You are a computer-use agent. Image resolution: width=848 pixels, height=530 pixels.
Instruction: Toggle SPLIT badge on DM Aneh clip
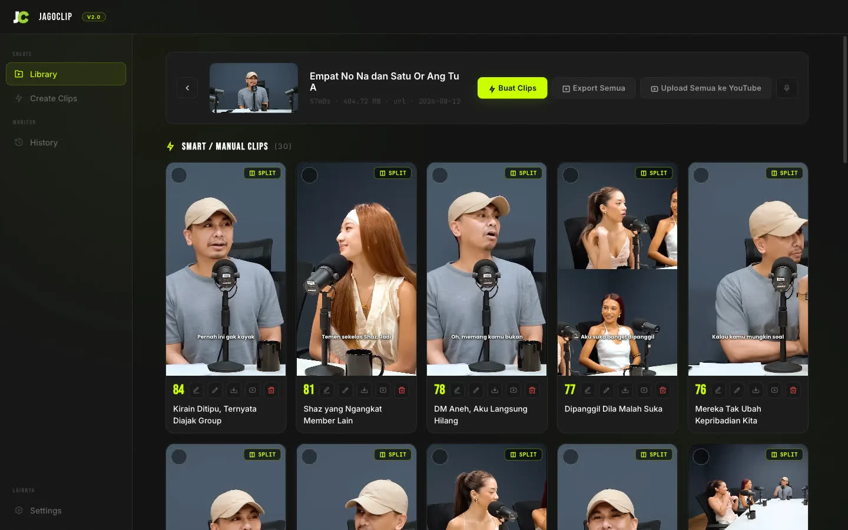(x=524, y=173)
